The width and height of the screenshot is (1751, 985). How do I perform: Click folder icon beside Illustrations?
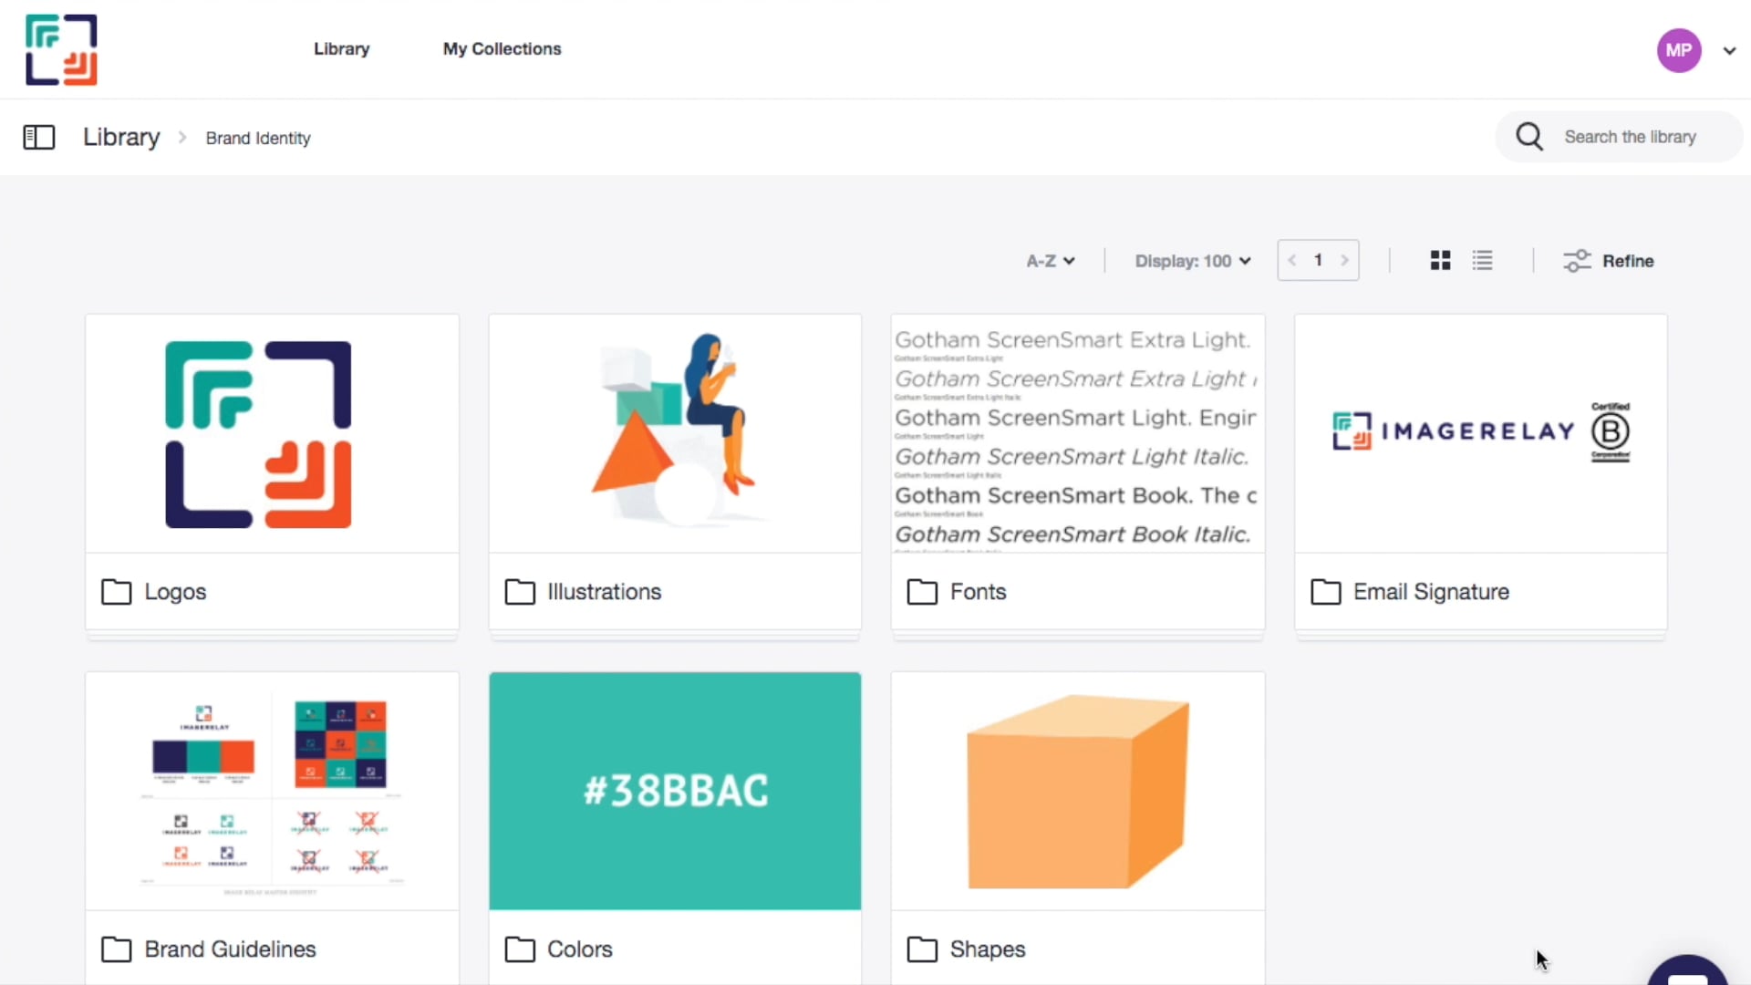(520, 592)
